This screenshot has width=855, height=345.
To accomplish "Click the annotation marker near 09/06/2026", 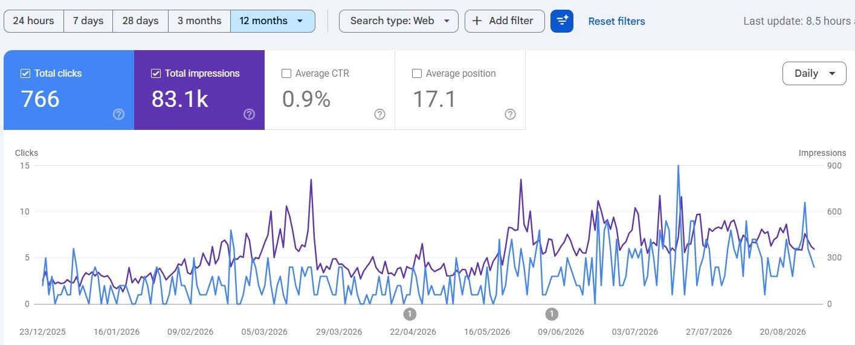I will [x=552, y=314].
